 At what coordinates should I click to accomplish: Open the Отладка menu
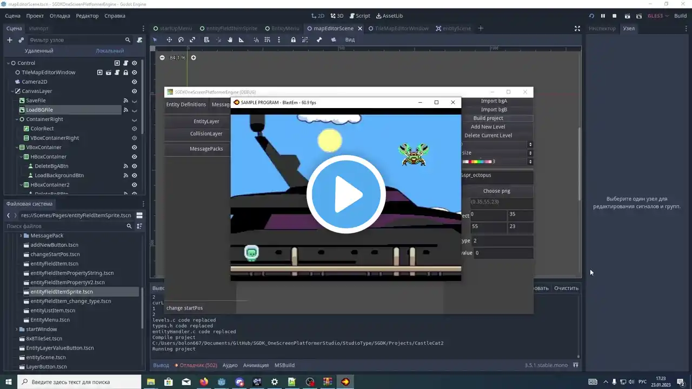60,16
